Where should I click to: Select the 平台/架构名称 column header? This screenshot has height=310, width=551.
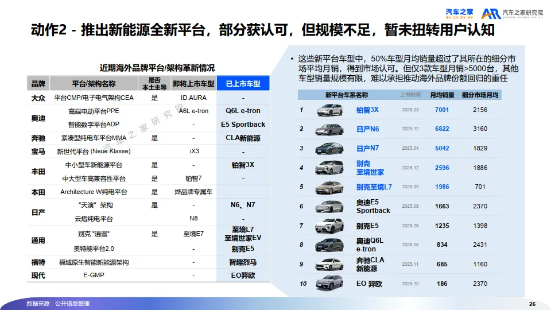tap(94, 84)
